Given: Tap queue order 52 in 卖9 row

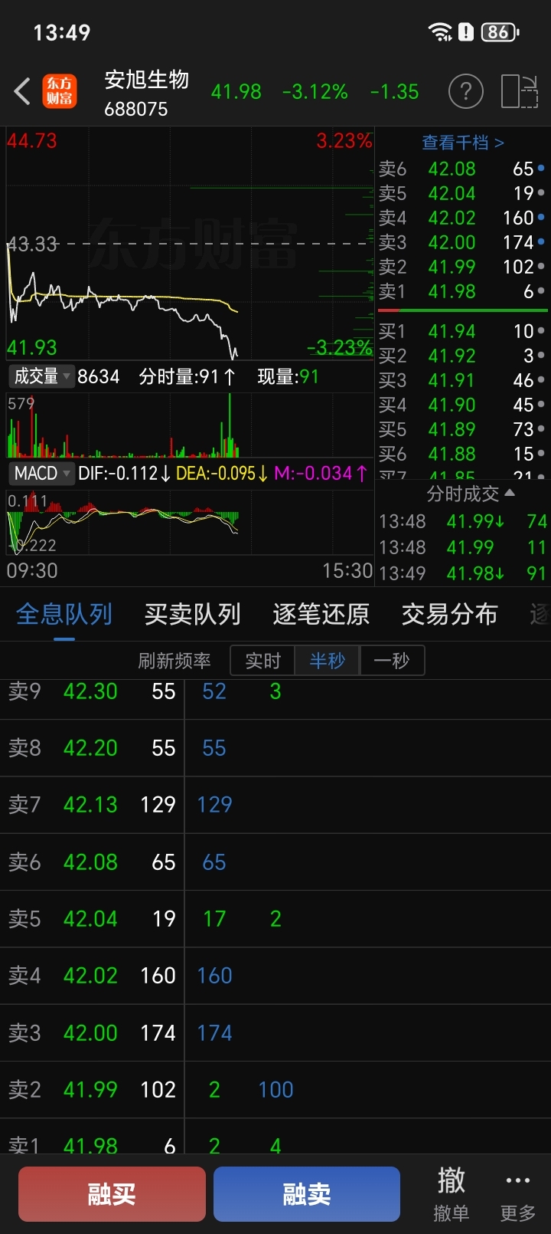Looking at the screenshot, I should tap(214, 691).
